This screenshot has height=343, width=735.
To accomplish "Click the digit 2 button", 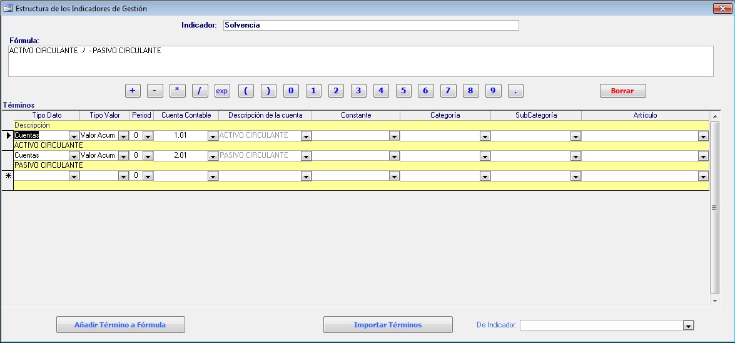I will [336, 91].
